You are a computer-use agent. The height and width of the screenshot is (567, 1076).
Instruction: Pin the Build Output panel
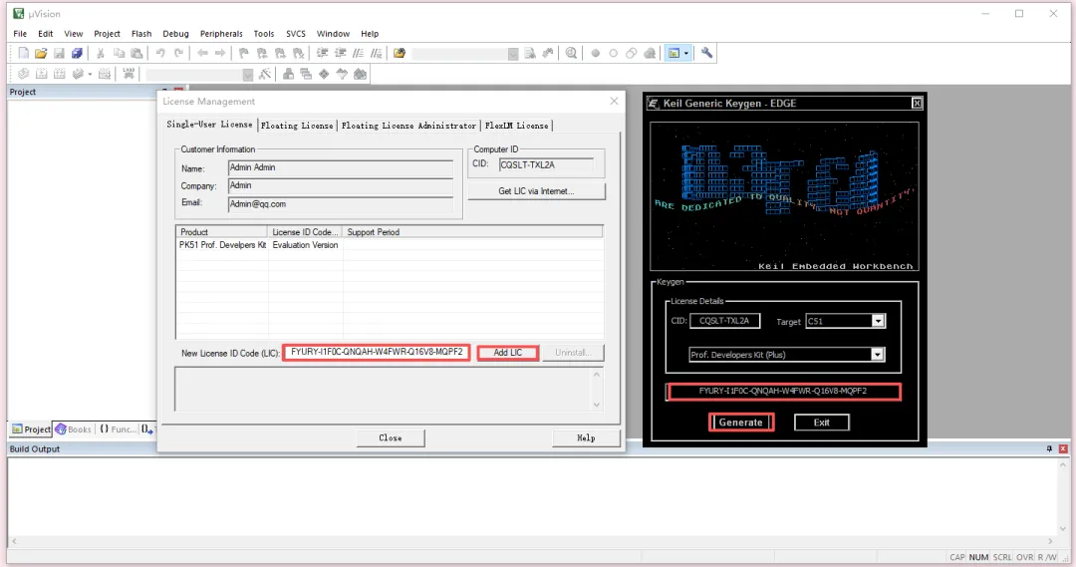pos(1049,449)
